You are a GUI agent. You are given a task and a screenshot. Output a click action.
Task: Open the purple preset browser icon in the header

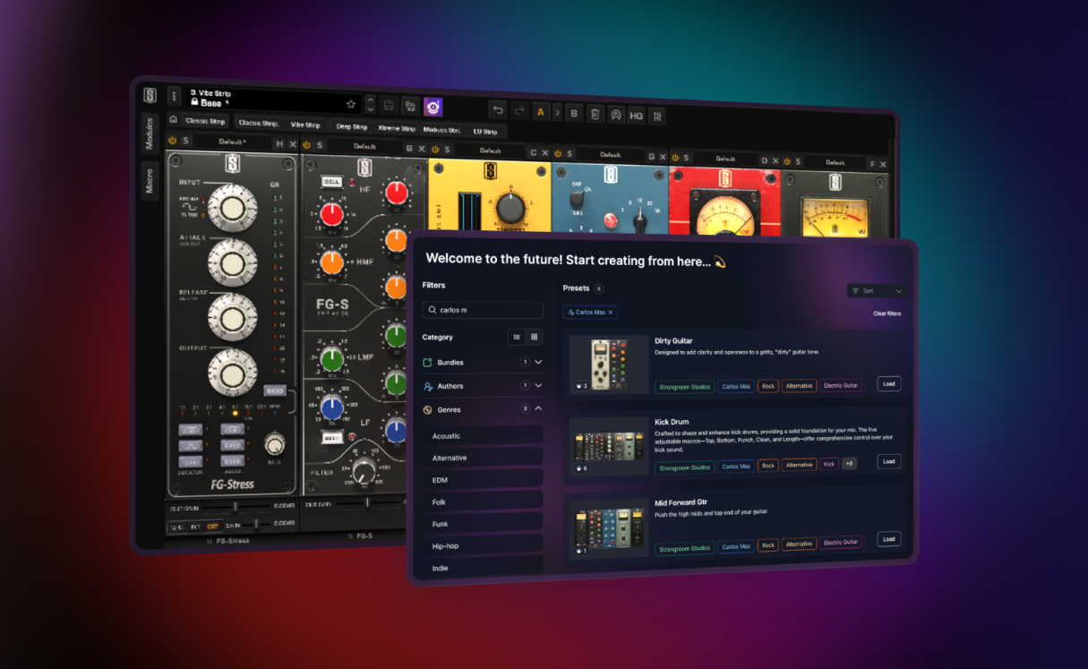point(433,107)
